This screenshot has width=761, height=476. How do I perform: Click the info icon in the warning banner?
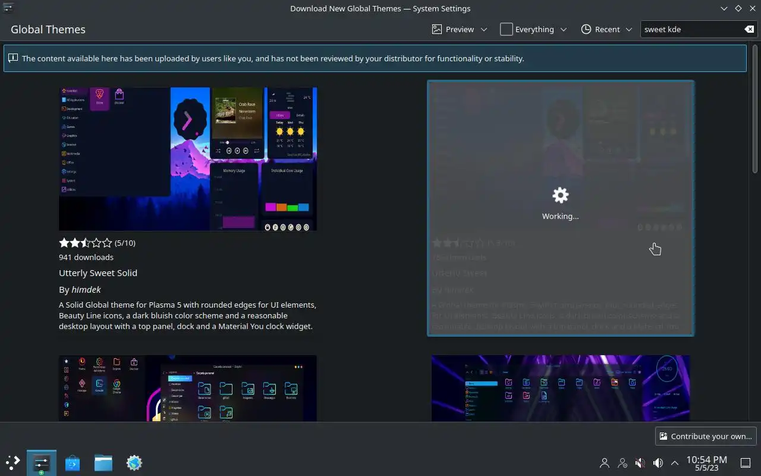tap(12, 58)
